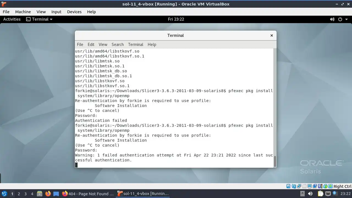Open the VirtualBox Input menu
The height and width of the screenshot is (198, 352).
click(x=56, y=12)
